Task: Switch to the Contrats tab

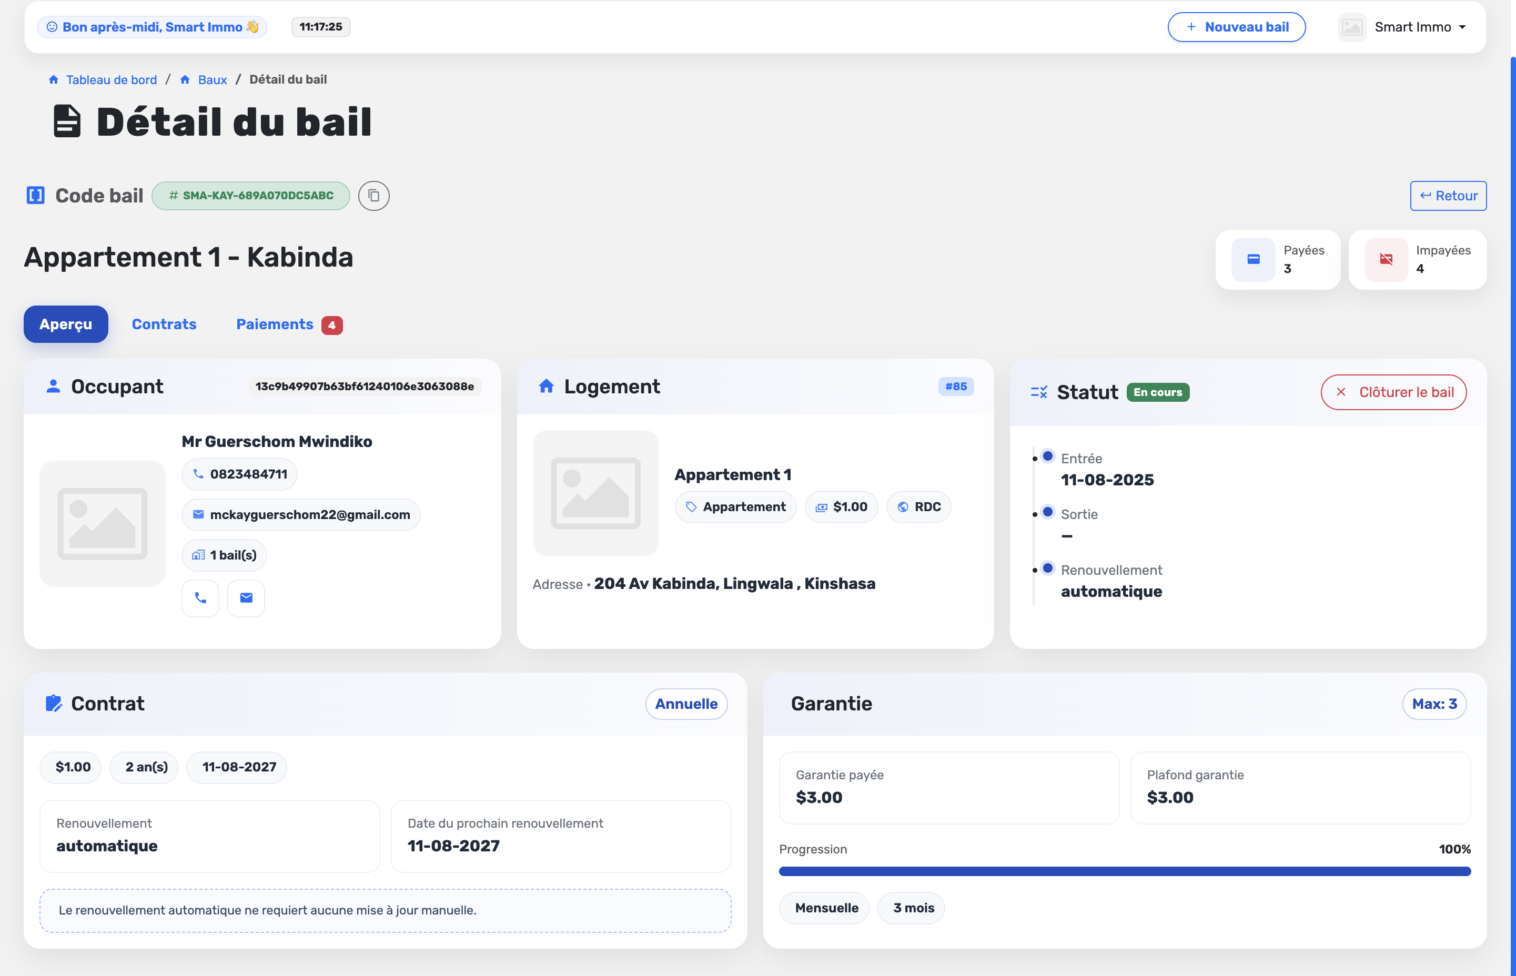Action: coord(164,324)
